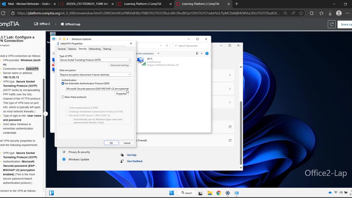Open the address history dropdown in Explorer
Image resolution: width=352 pixels, height=198 pixels.
161,46
